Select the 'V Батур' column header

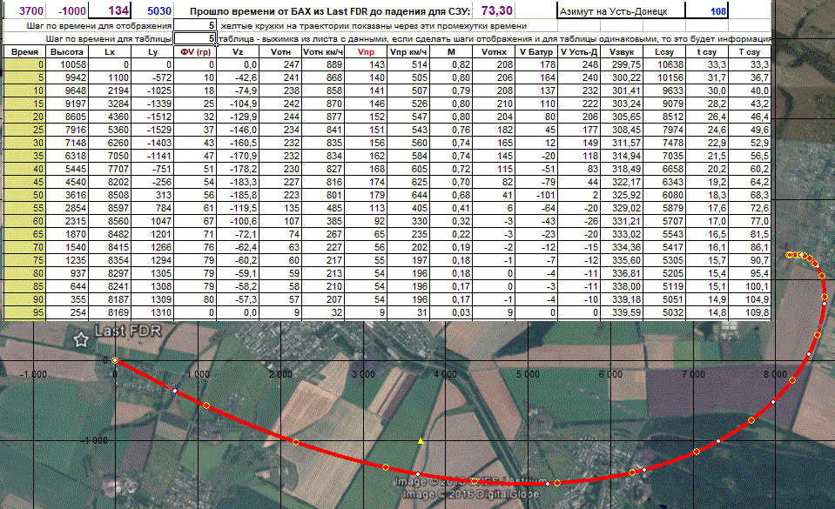click(x=535, y=51)
